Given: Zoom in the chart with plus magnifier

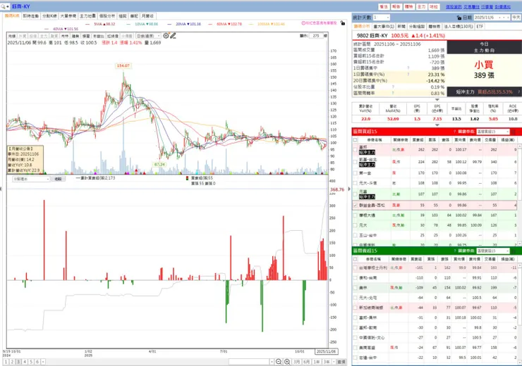Looking at the screenshot, I should pyautogui.click(x=287, y=362).
